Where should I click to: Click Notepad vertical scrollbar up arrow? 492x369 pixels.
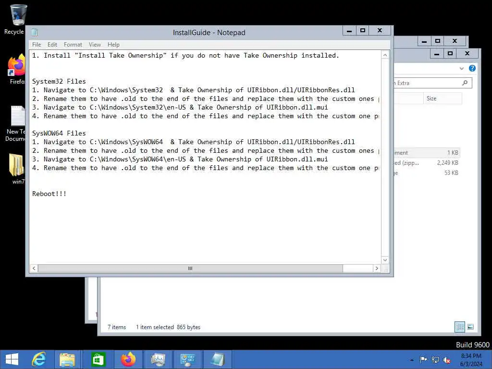(x=385, y=55)
